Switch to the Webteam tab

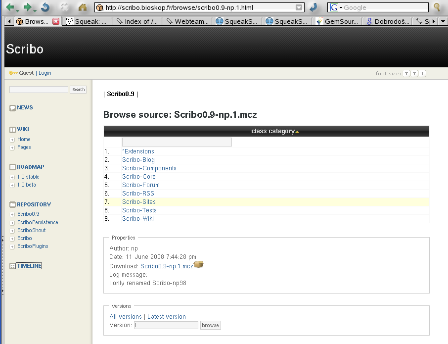(188, 21)
